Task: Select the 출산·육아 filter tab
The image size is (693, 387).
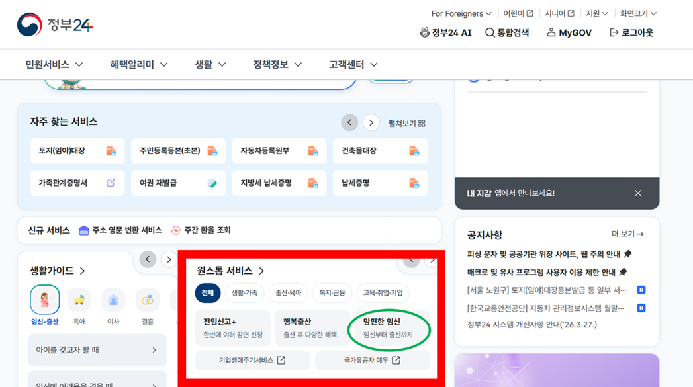Action: tap(288, 293)
